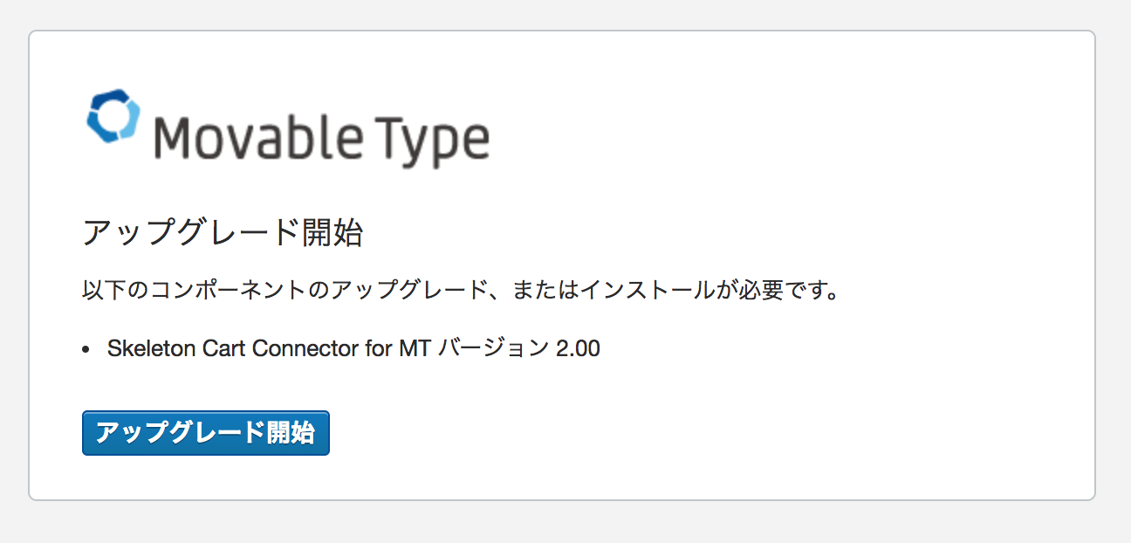Click the 'Skeleton Cart Connector for MT' list item

[353, 348]
